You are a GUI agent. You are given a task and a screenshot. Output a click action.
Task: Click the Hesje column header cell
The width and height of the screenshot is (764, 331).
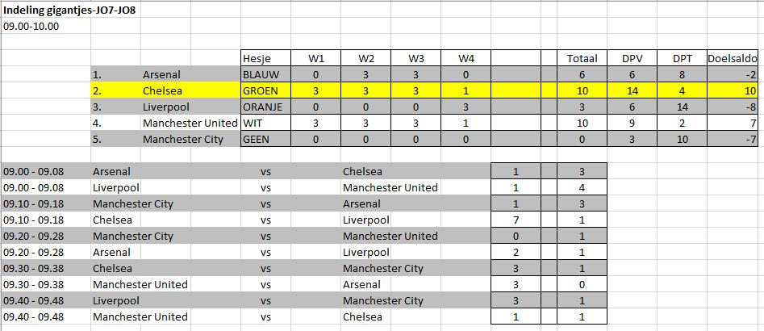[257, 58]
